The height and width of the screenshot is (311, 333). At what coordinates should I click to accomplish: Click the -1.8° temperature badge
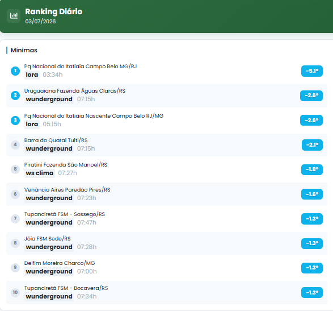[312, 169]
